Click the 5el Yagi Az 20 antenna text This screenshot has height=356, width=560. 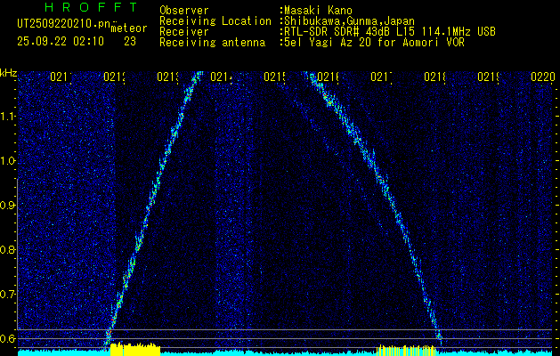pyautogui.click(x=374, y=43)
